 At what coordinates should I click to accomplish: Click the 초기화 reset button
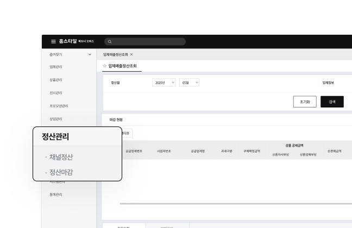[x=304, y=102]
